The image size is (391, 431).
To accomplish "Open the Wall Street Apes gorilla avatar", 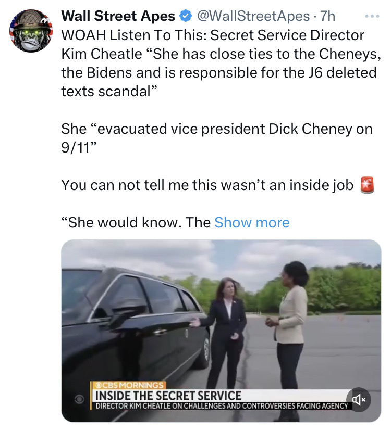I will tap(31, 31).
